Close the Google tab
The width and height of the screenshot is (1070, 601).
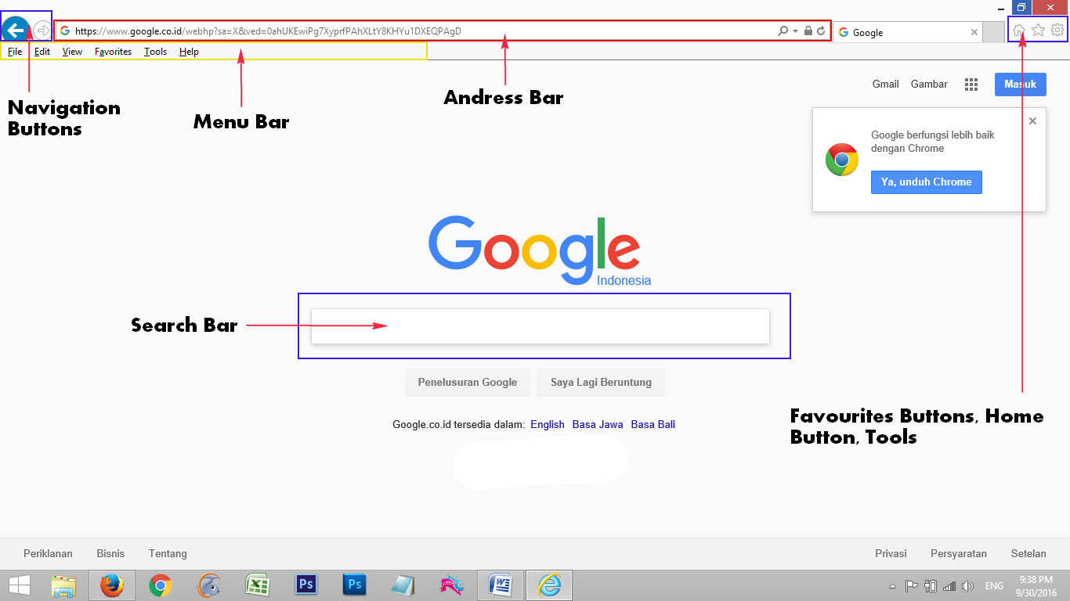[974, 32]
